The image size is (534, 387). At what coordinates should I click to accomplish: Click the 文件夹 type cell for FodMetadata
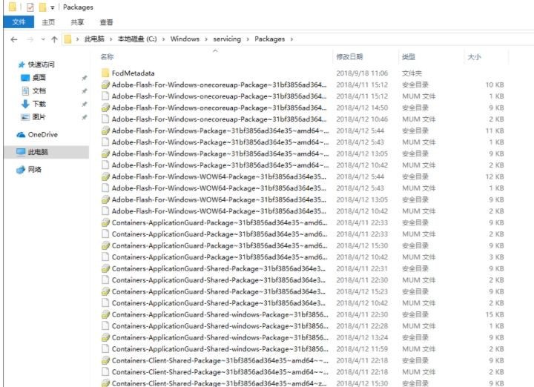412,73
